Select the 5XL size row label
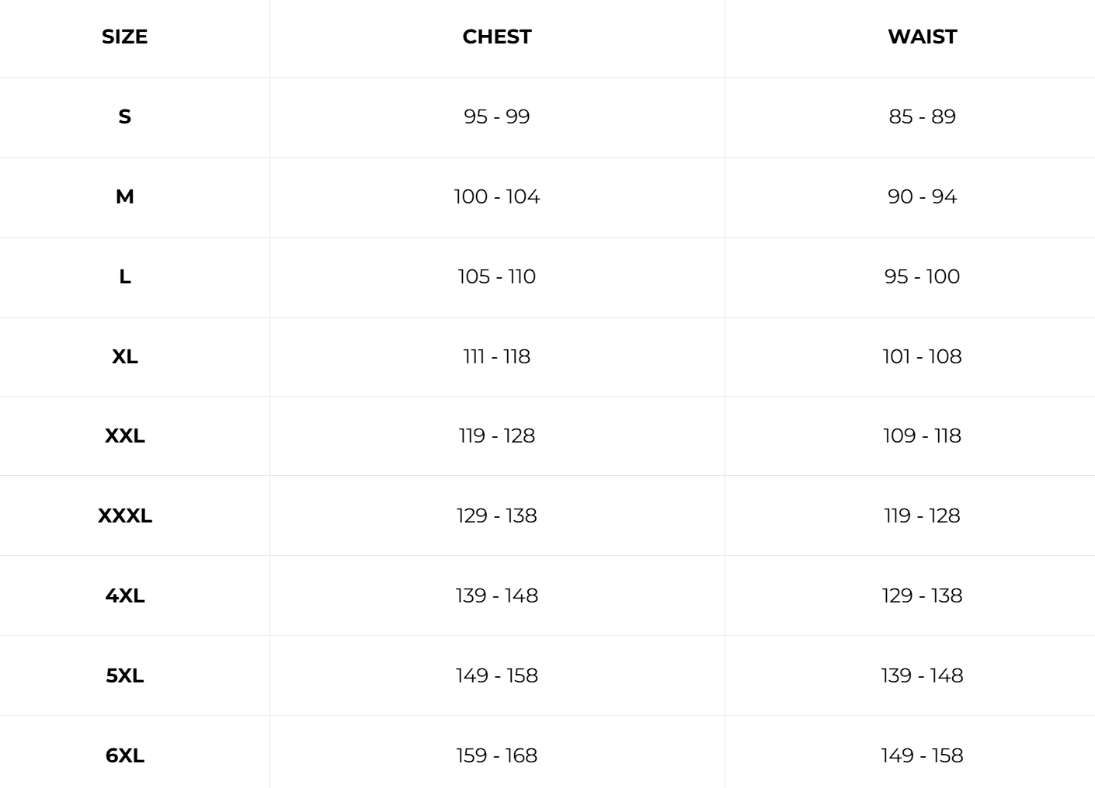The height and width of the screenshot is (788, 1095). click(124, 675)
